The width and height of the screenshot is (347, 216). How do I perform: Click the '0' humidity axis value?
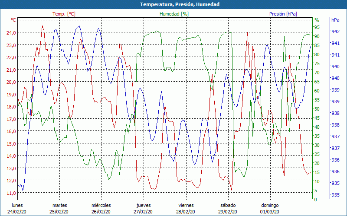tap(316, 200)
